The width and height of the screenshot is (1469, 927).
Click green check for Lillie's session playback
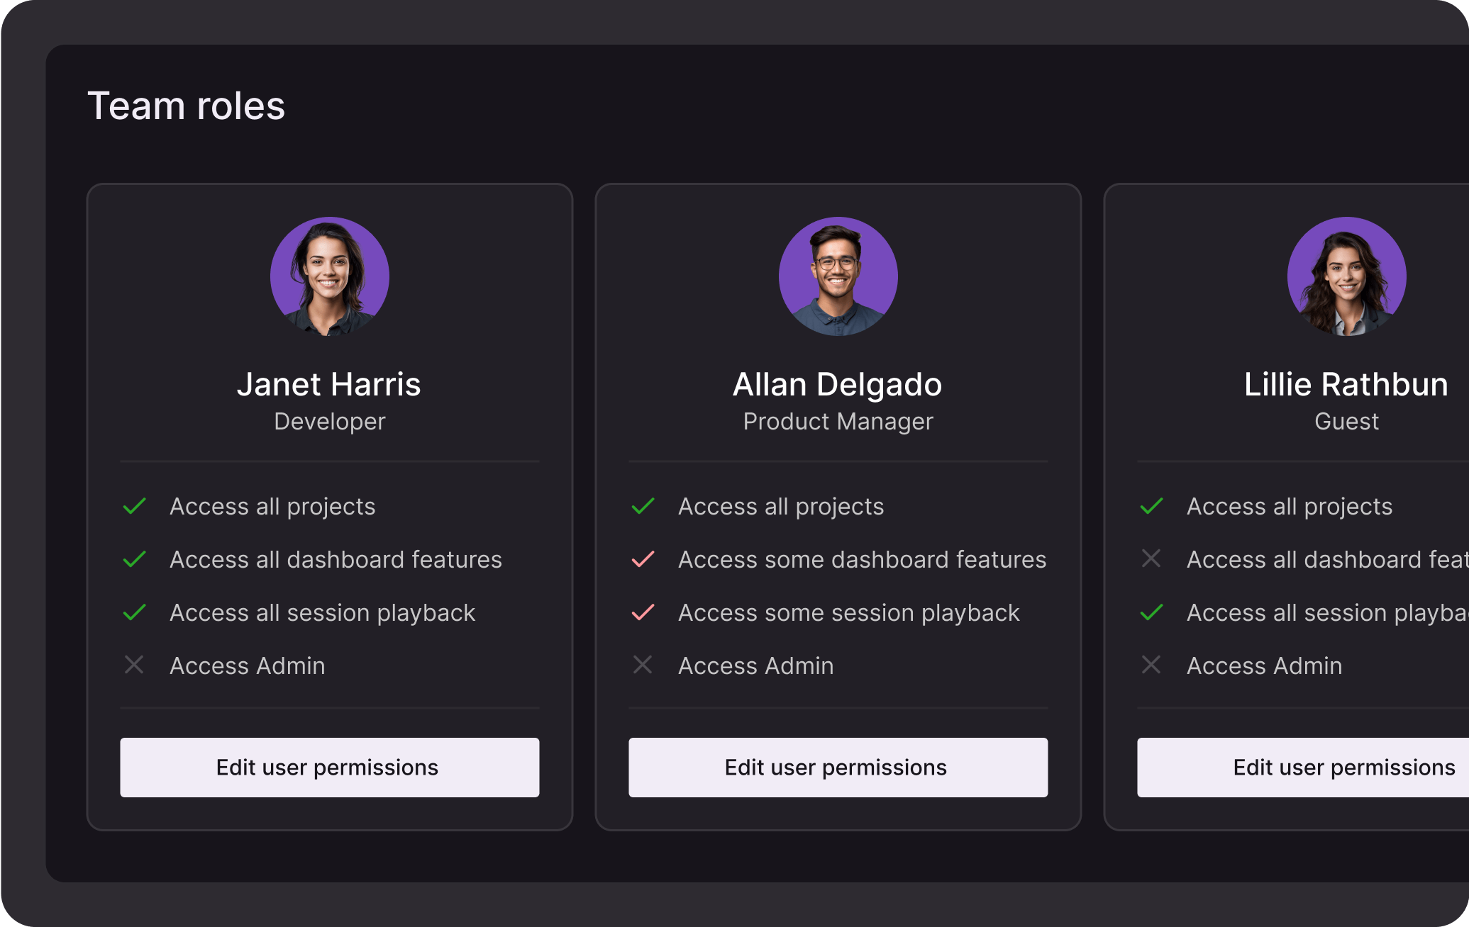click(x=1151, y=612)
